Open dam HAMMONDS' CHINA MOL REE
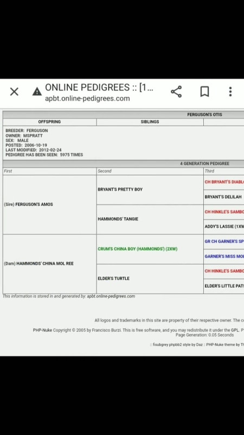 [45, 264]
